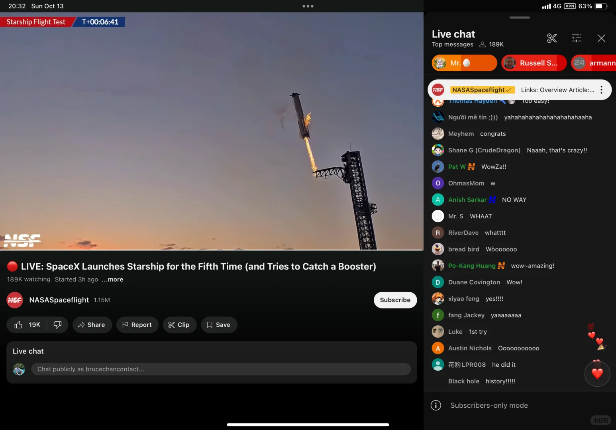Open NASASpaceflight channel avatar
616x430 pixels.
pos(15,300)
